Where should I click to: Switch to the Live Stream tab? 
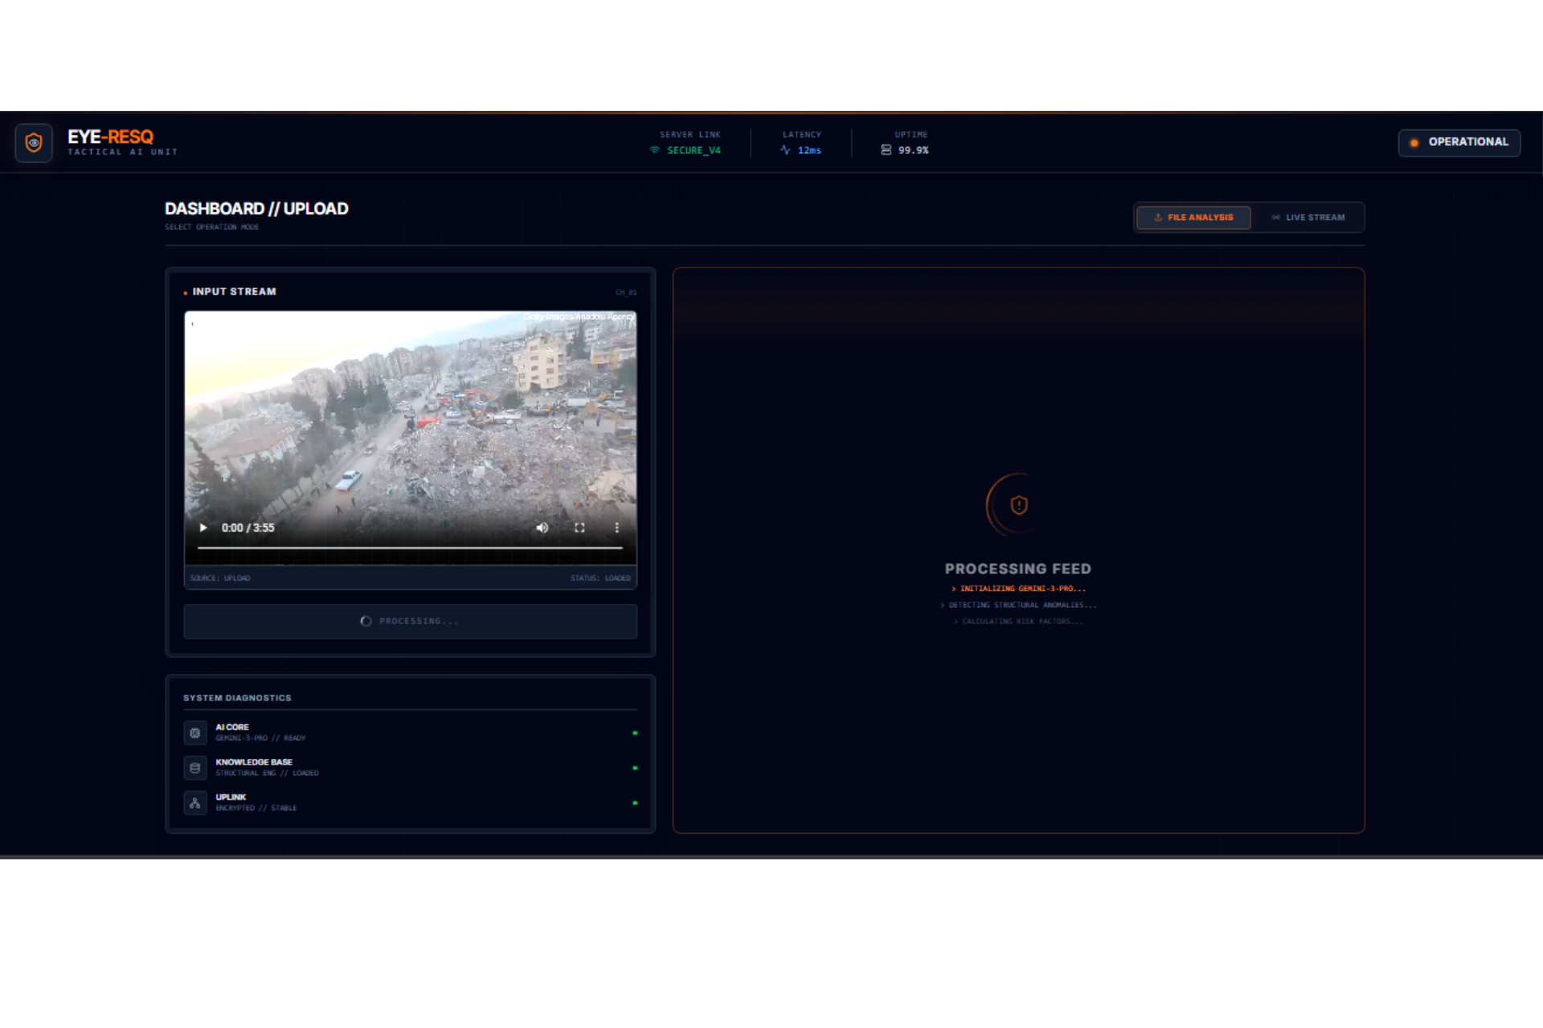(1308, 218)
